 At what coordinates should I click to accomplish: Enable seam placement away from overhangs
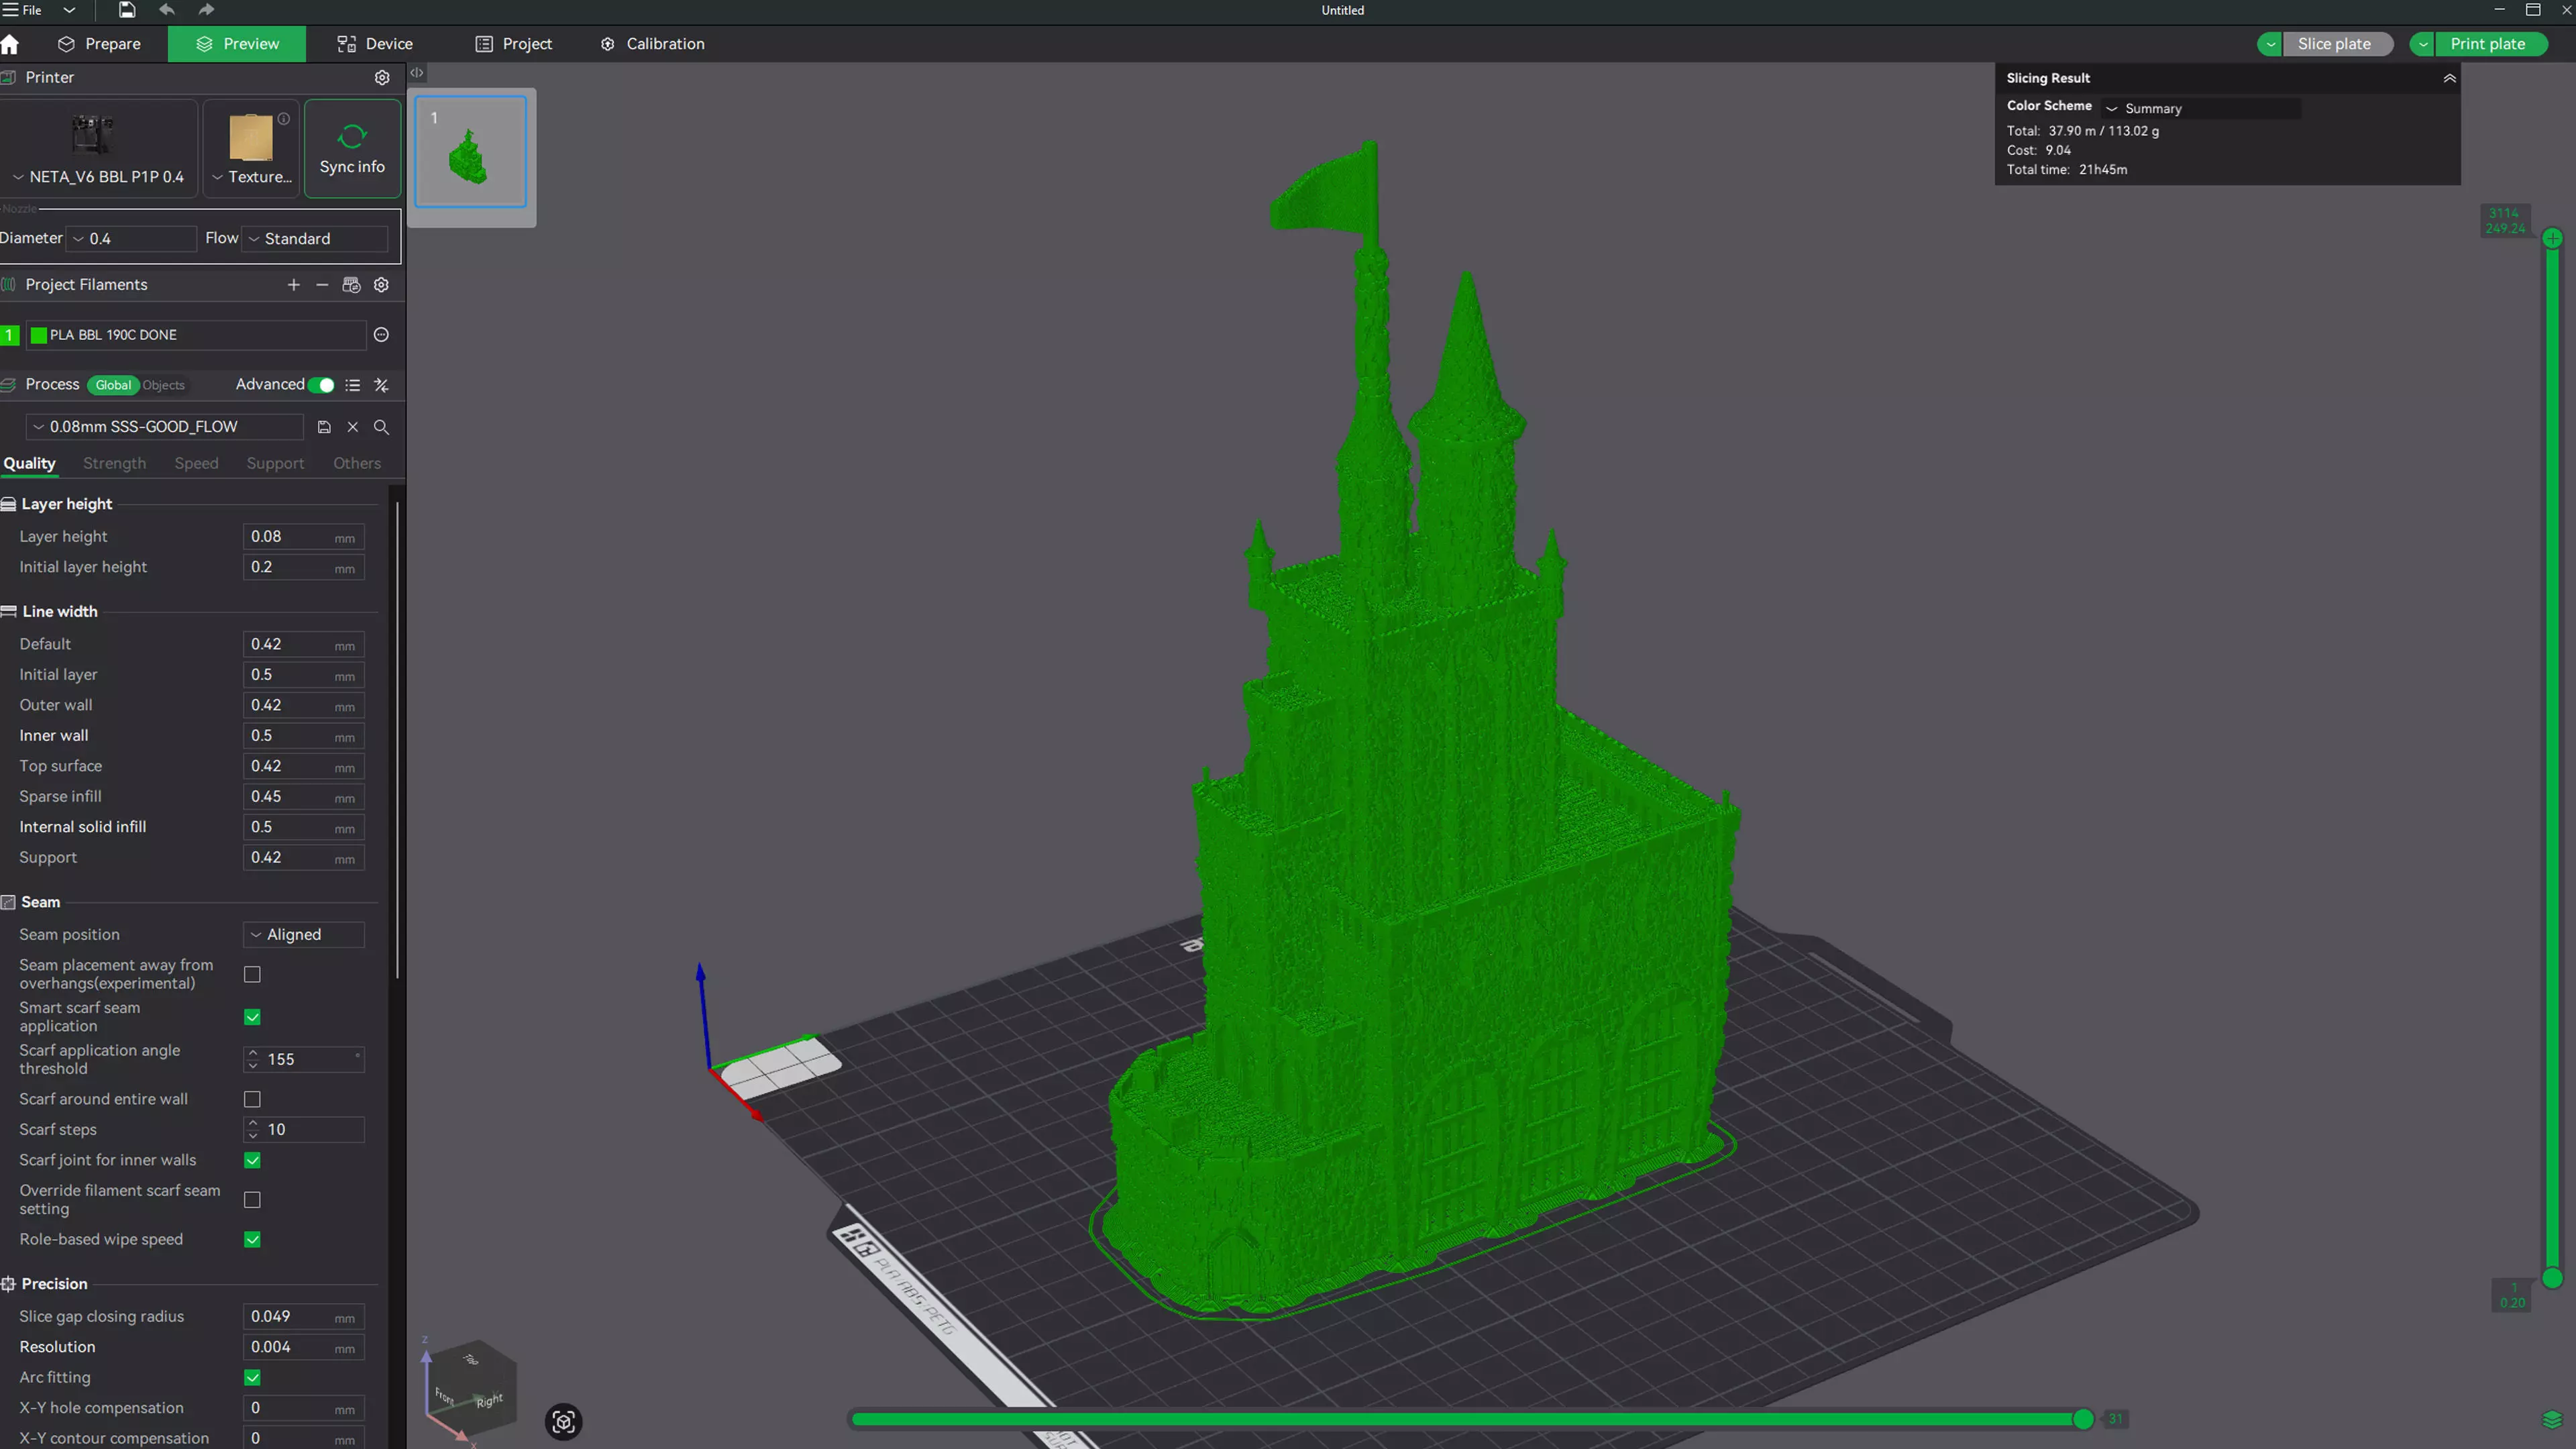click(252, 974)
